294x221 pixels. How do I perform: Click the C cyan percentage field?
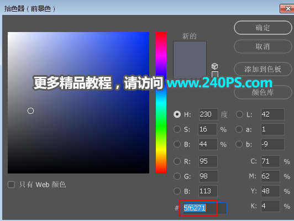pos(270,161)
